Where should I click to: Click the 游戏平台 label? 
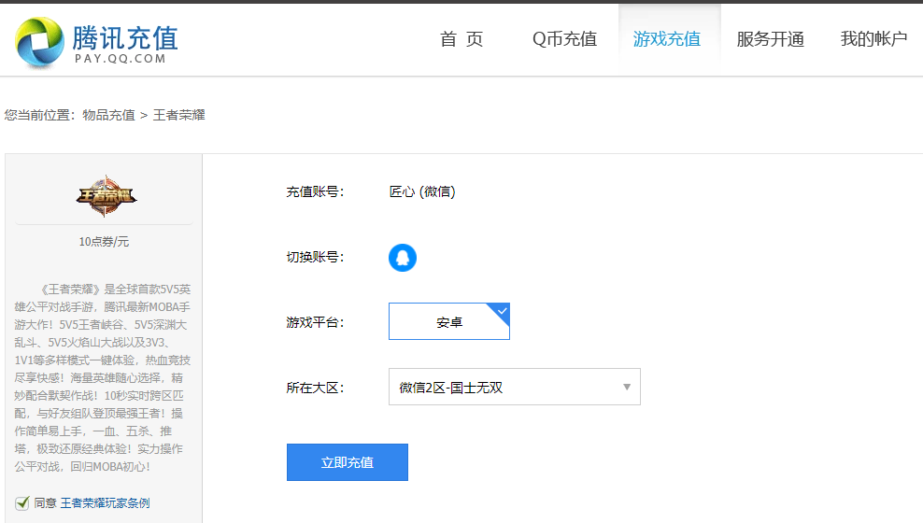click(x=315, y=322)
